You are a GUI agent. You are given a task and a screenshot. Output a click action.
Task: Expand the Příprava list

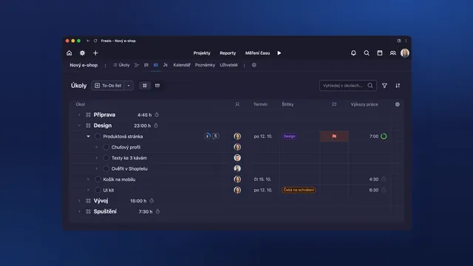79,115
